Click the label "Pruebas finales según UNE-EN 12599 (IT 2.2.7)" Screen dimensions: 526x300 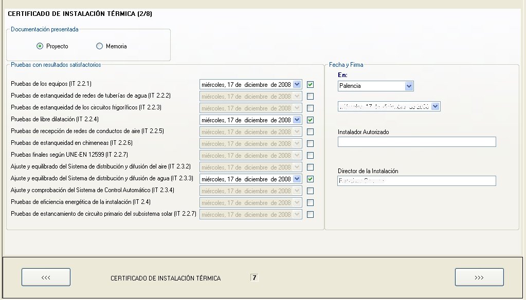click(69, 155)
